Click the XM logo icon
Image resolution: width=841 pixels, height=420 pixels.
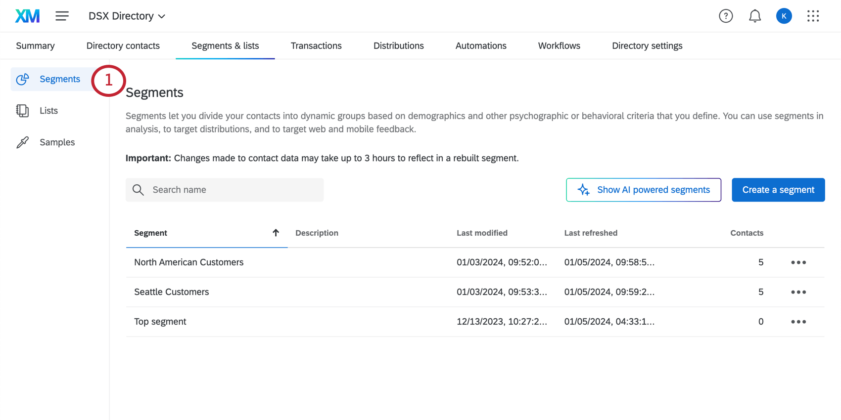click(x=27, y=16)
